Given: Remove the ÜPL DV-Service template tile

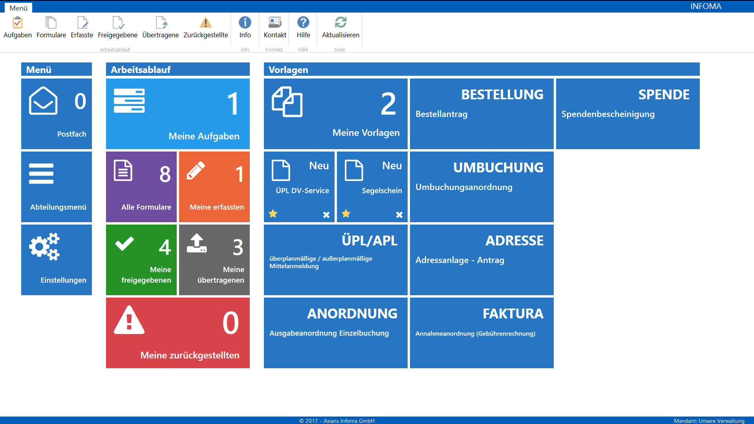Looking at the screenshot, I should click(326, 215).
